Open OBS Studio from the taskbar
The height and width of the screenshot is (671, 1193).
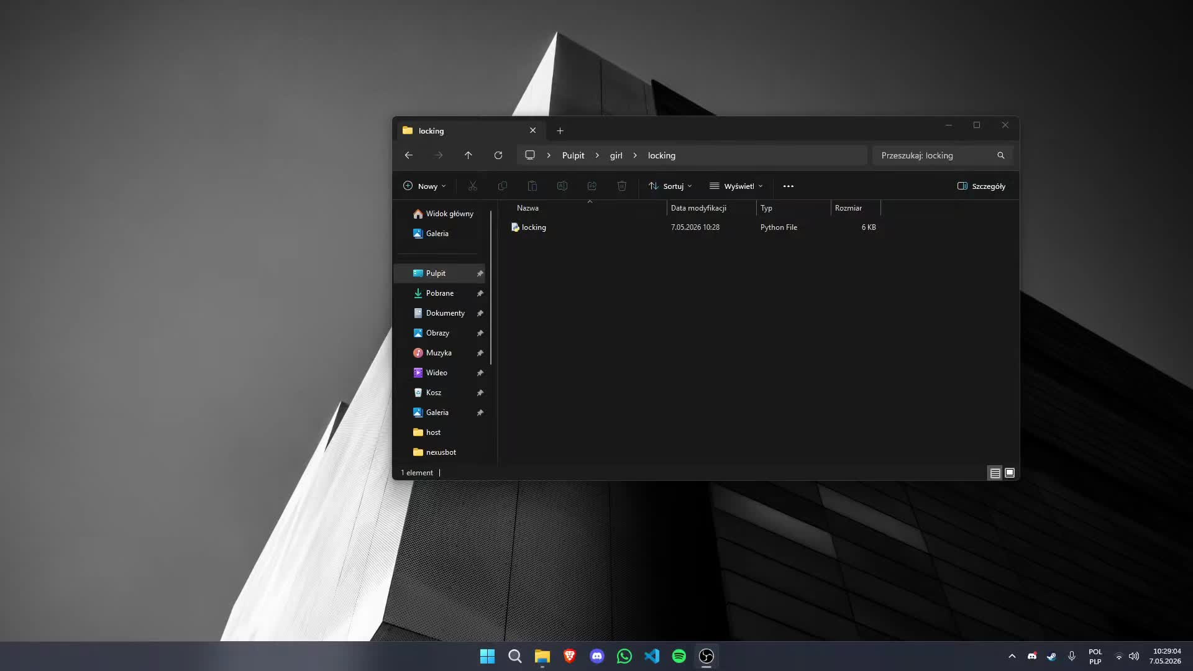click(706, 656)
